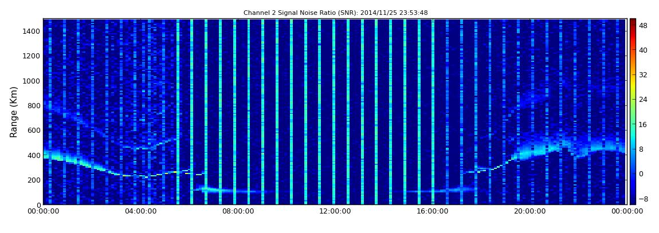
Task: Click the 1400 range tick label
Action: point(32,31)
